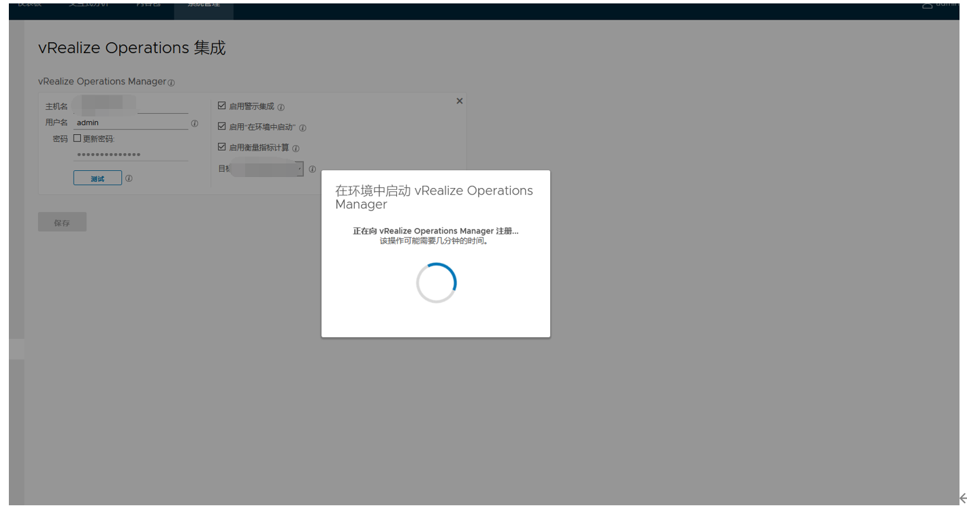Click the info icon beside 用户名 field
The image size is (967, 508).
coord(195,123)
